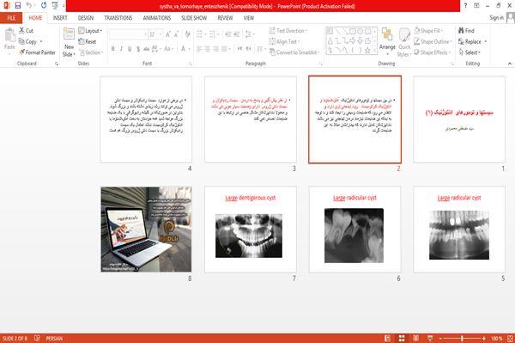Click the Save icon in quick access toolbar
The image size is (515, 343).
pyautogui.click(x=18, y=6)
